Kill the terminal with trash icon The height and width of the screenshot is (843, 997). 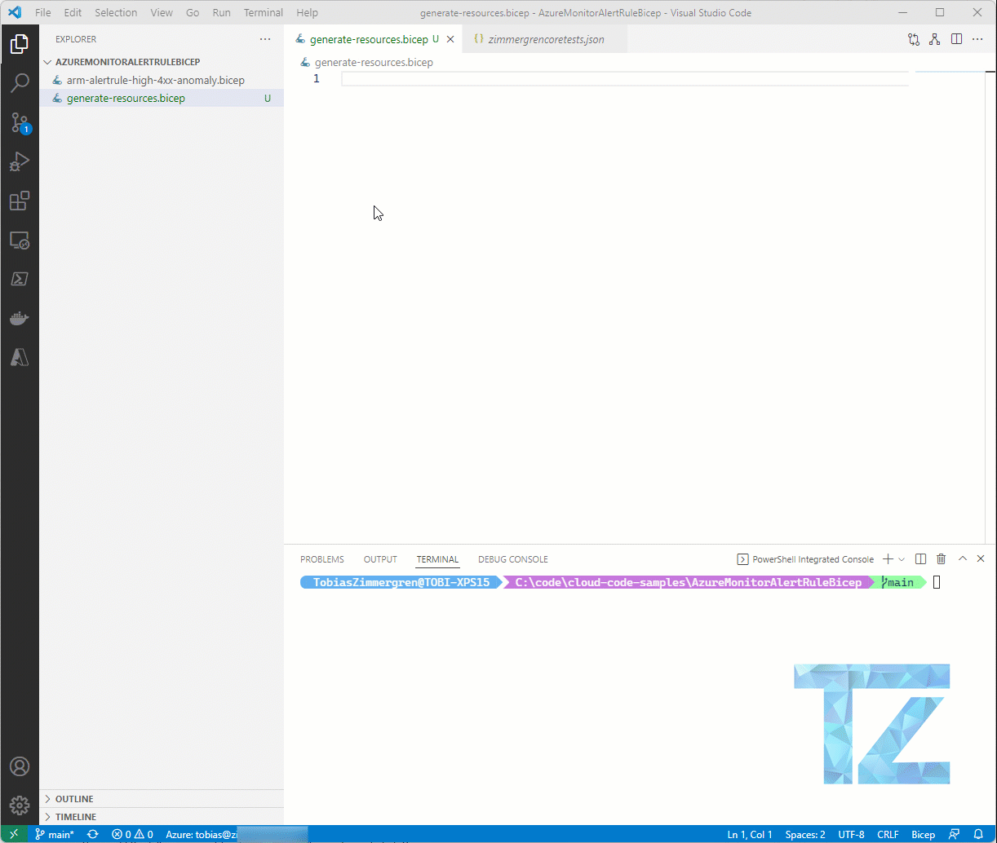(941, 559)
